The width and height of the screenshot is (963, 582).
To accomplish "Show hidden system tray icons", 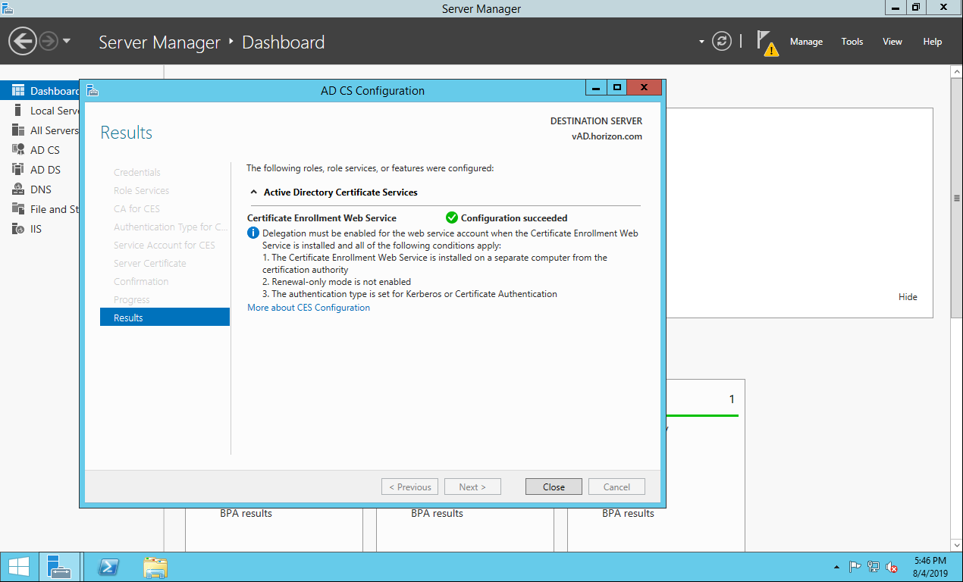I will click(x=836, y=567).
